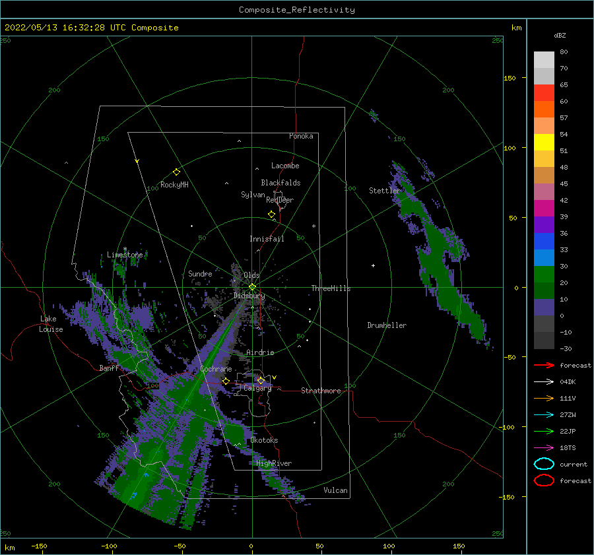Click the Sundre label

coord(200,273)
